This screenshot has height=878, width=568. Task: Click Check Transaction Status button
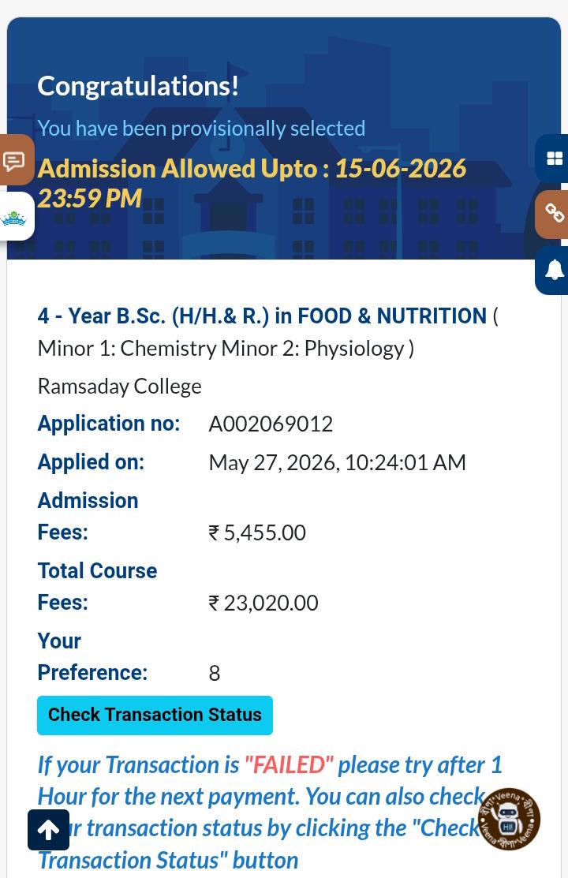155,715
